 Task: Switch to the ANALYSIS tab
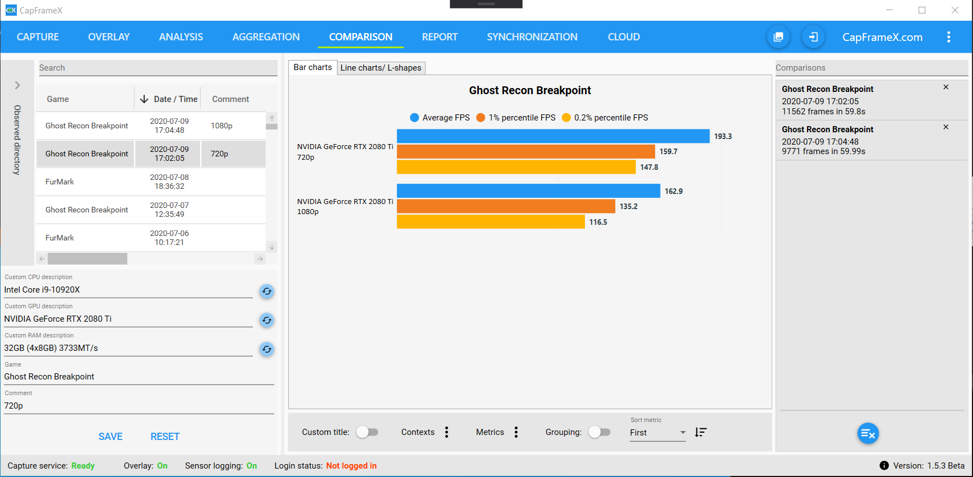181,37
